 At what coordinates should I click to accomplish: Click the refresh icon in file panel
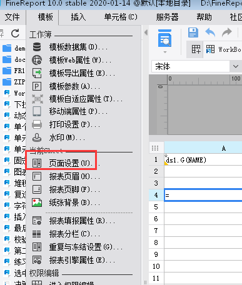point(15,33)
